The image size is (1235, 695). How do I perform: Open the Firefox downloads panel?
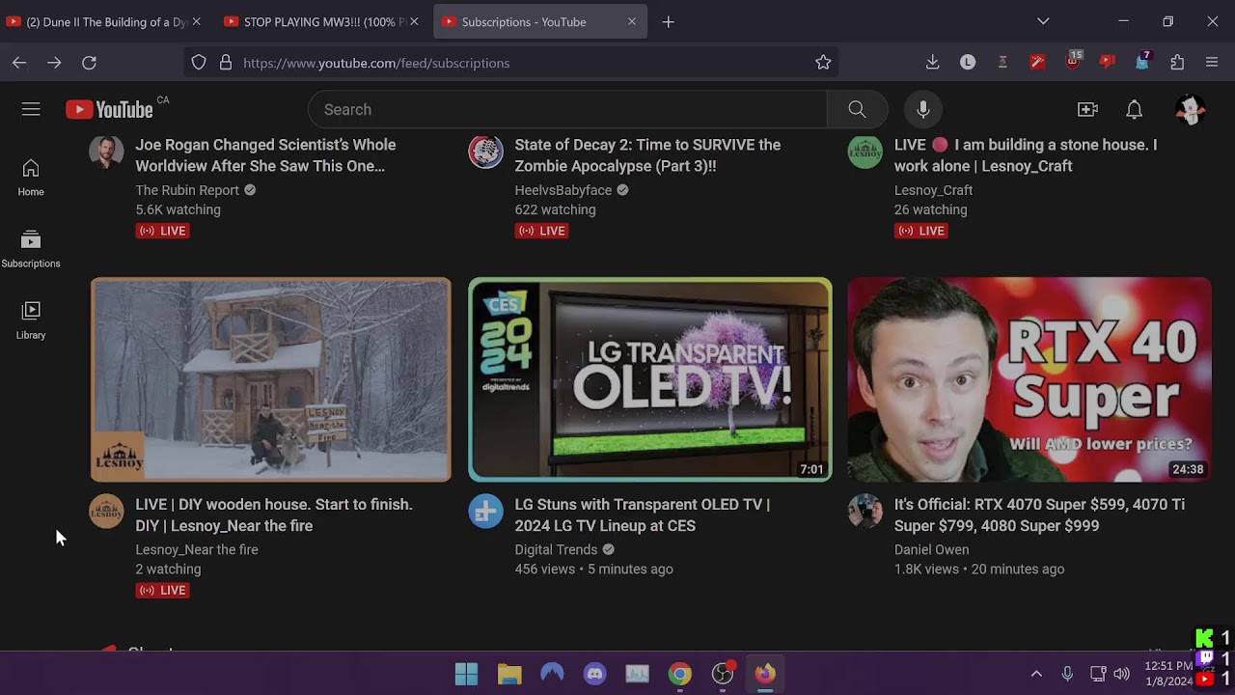[932, 63]
